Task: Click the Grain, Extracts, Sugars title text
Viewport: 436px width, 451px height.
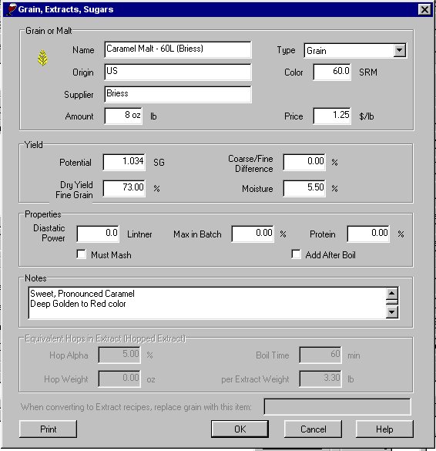Action: [65, 9]
